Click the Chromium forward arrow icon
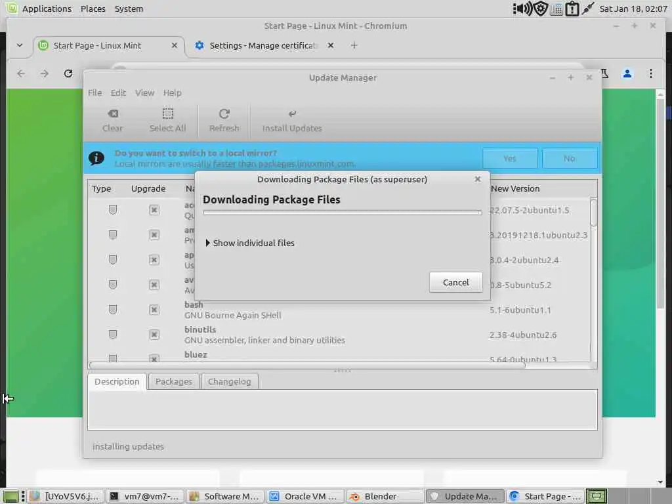 click(44, 73)
